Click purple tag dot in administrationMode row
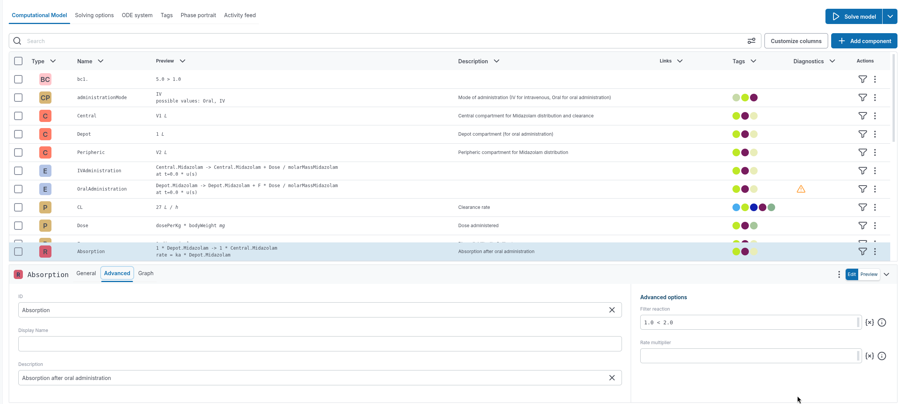The width and height of the screenshot is (899, 404). [754, 98]
